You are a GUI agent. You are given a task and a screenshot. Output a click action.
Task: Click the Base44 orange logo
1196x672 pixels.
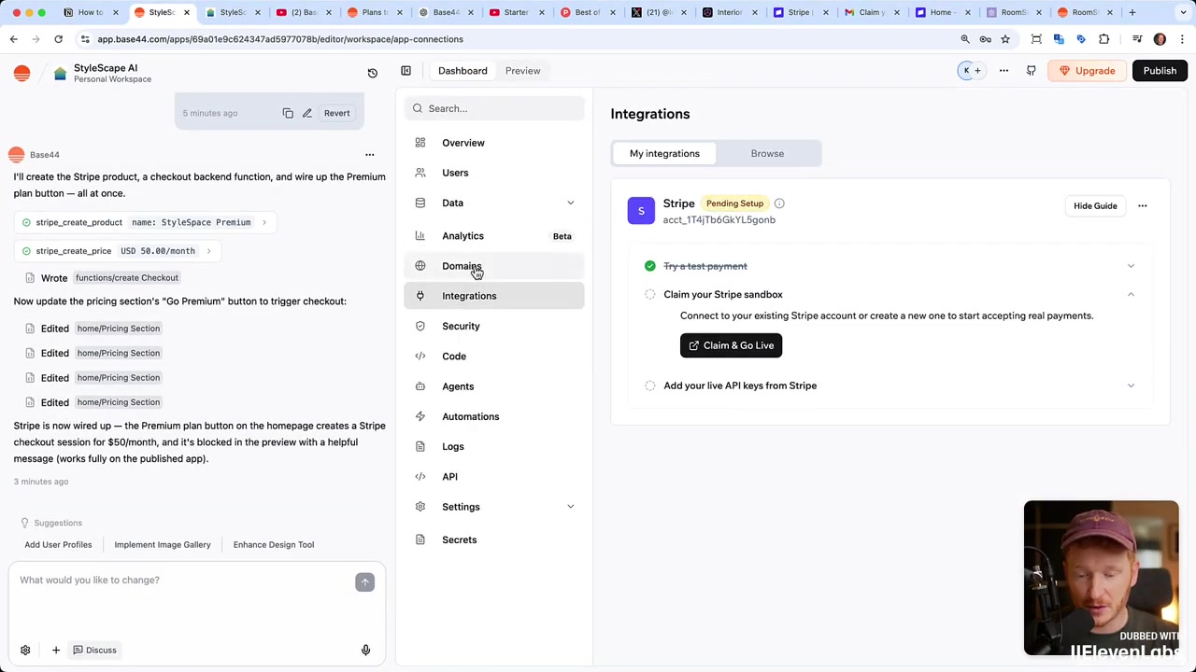pyautogui.click(x=21, y=73)
